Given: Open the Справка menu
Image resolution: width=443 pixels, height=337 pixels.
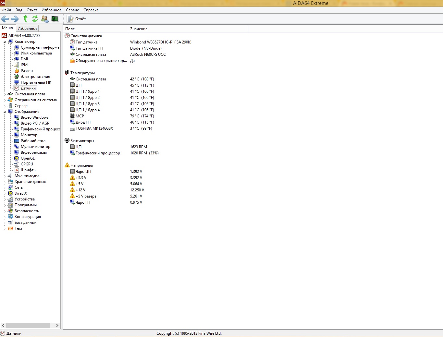Looking at the screenshot, I should (x=91, y=10).
